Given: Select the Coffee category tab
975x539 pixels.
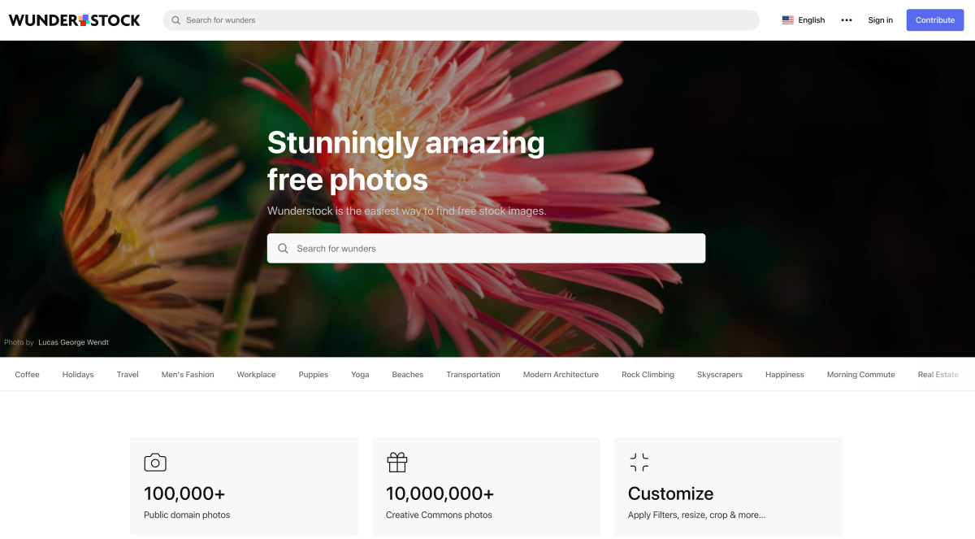Looking at the screenshot, I should click(x=27, y=375).
